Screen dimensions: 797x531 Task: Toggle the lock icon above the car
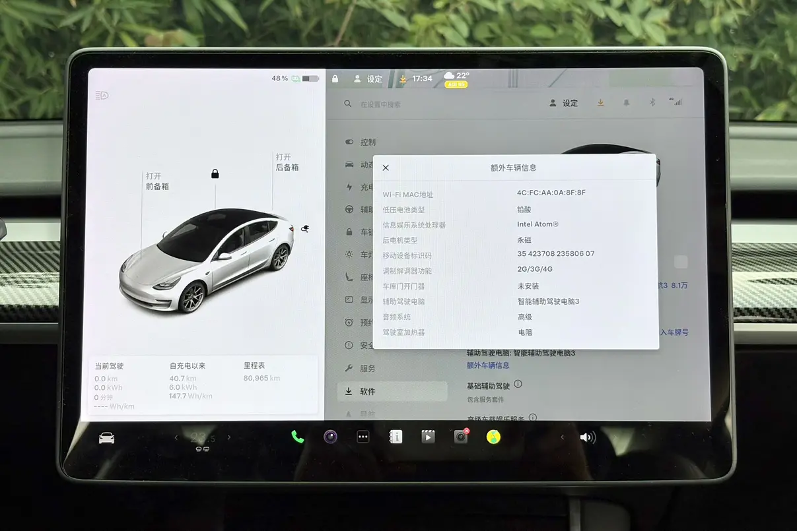click(215, 174)
